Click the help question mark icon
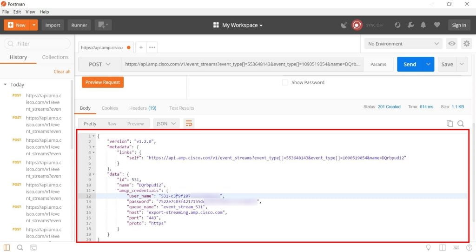The height and width of the screenshot is (252, 476). [x=469, y=247]
